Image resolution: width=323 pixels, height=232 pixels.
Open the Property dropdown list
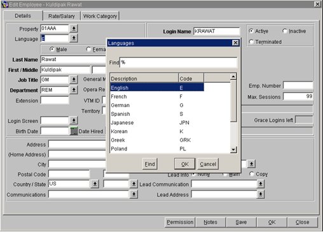pyautogui.click(x=74, y=29)
